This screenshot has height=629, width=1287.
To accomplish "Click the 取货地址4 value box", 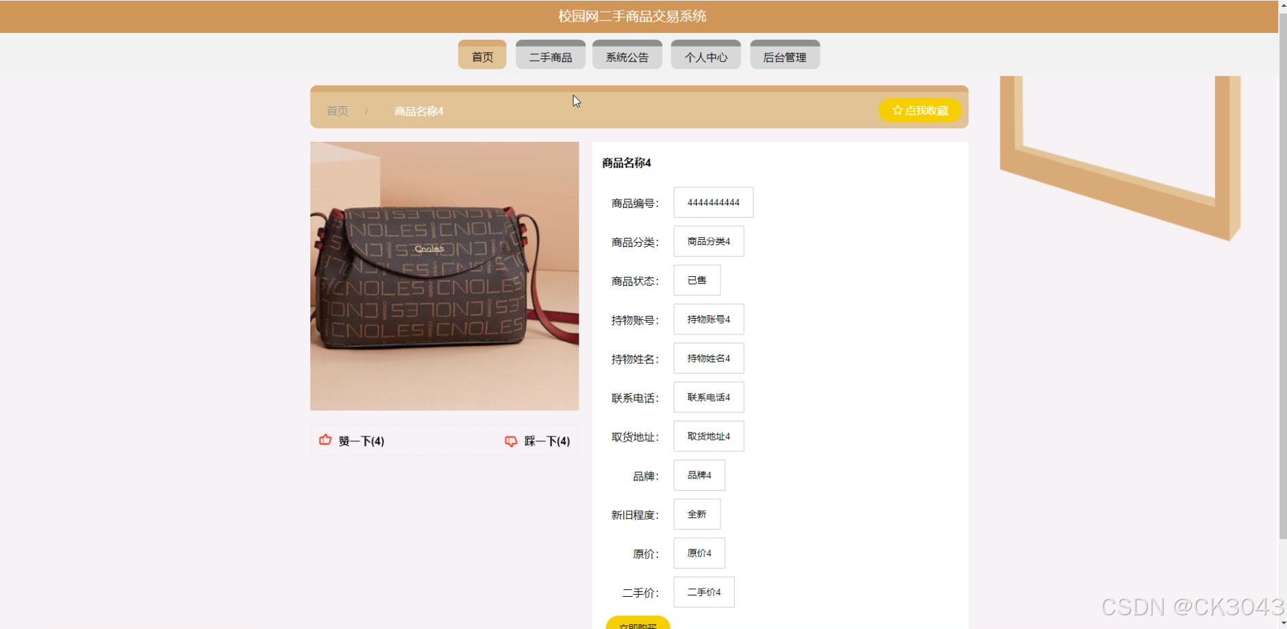I will tap(709, 436).
